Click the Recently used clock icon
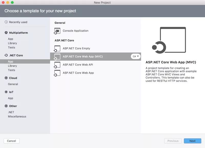 [6, 22]
